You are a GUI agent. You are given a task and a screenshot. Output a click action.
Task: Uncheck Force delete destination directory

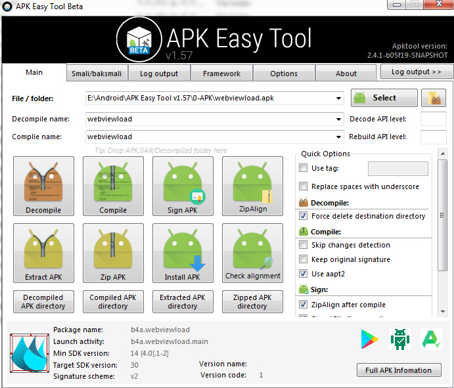pos(303,215)
